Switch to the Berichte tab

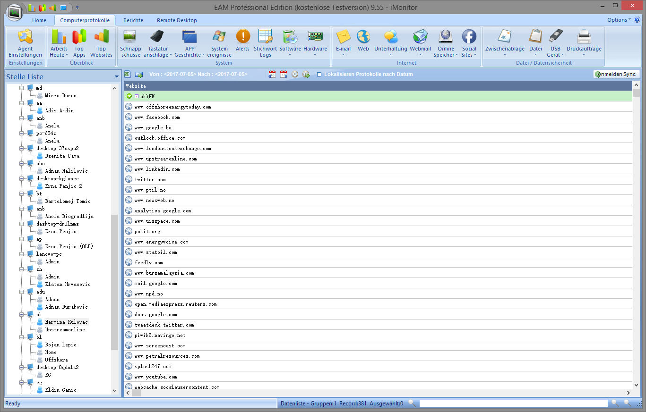[x=133, y=20]
